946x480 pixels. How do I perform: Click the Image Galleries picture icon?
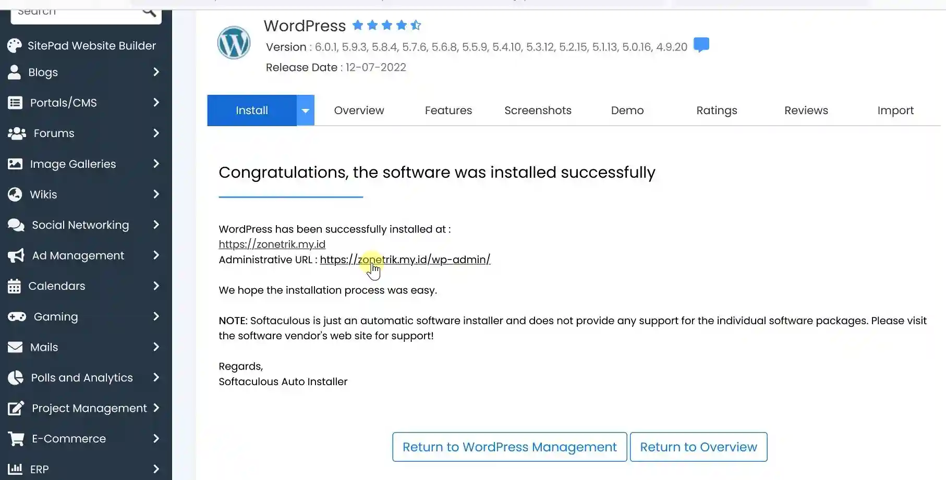[15, 164]
